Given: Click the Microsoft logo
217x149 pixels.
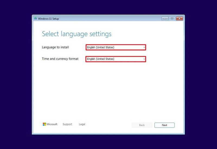Looking at the screenshot, I should (50, 124).
